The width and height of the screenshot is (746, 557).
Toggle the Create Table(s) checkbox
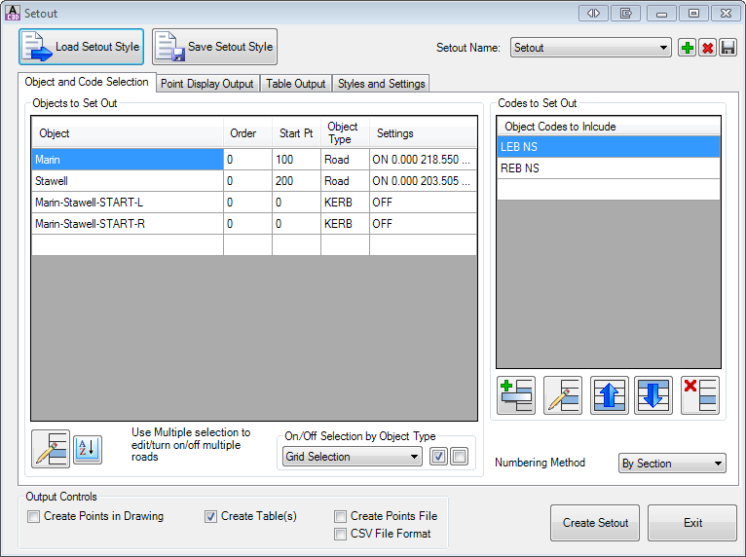pyautogui.click(x=211, y=516)
